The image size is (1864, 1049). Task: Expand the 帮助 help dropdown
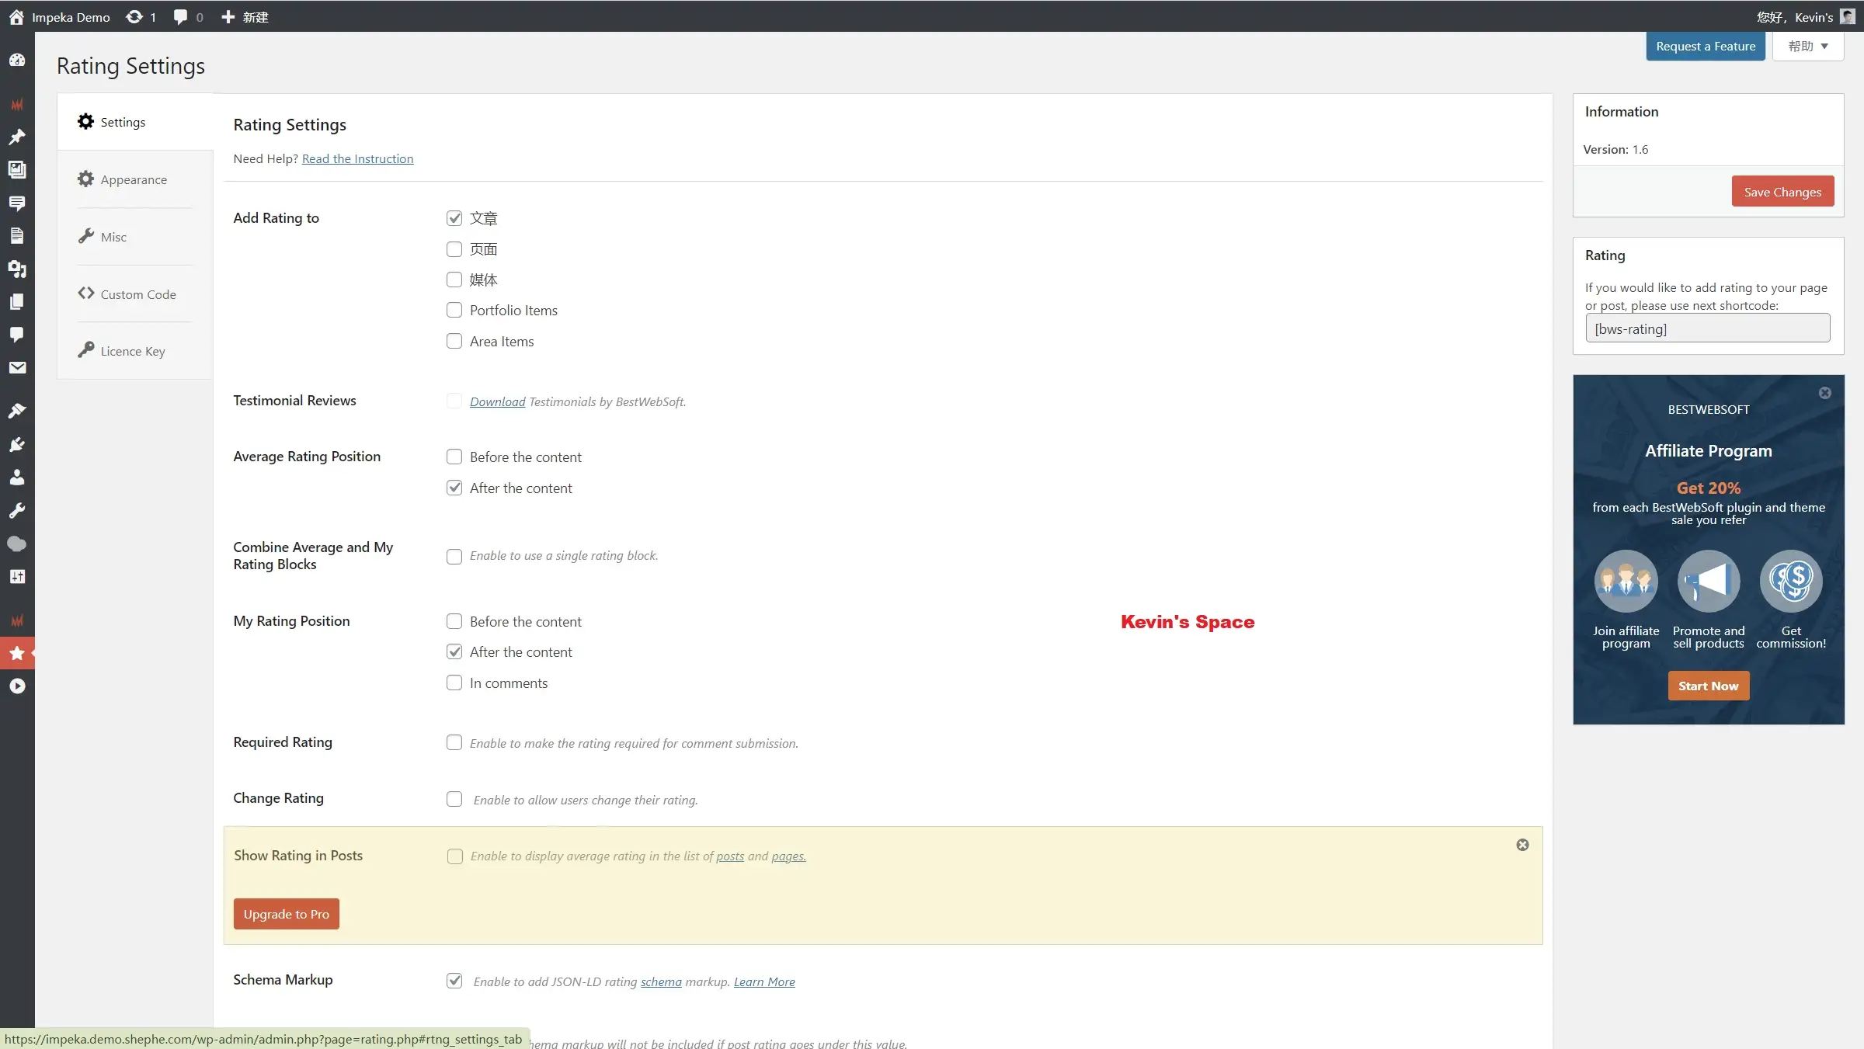[1807, 47]
